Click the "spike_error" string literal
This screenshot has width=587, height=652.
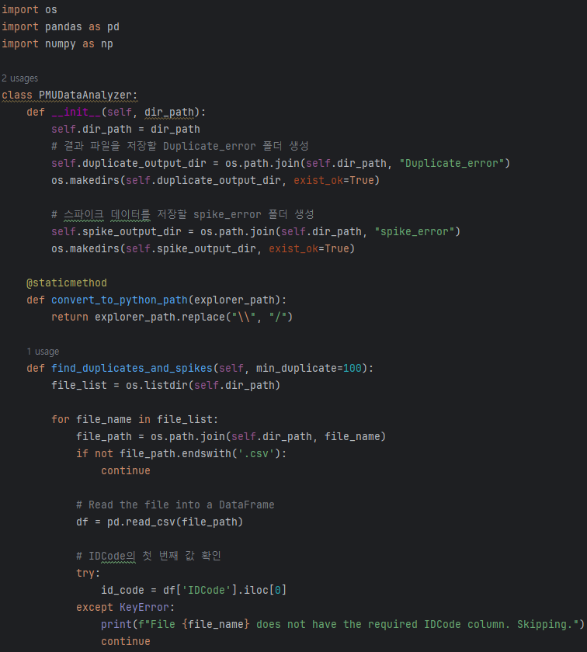[x=415, y=231]
